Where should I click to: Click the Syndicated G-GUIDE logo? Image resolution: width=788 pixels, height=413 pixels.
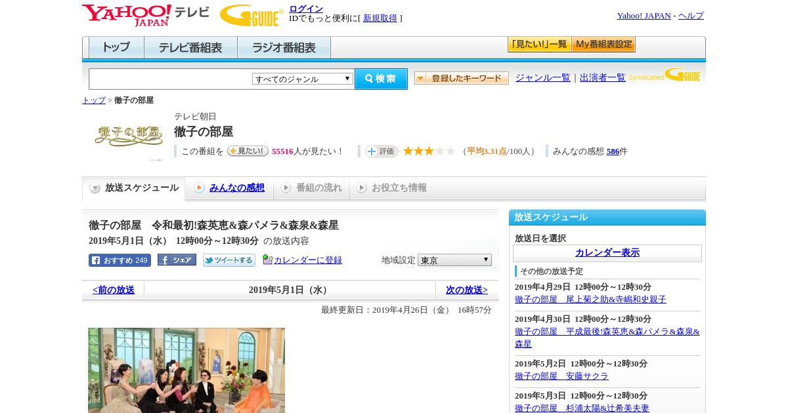pyautogui.click(x=665, y=75)
